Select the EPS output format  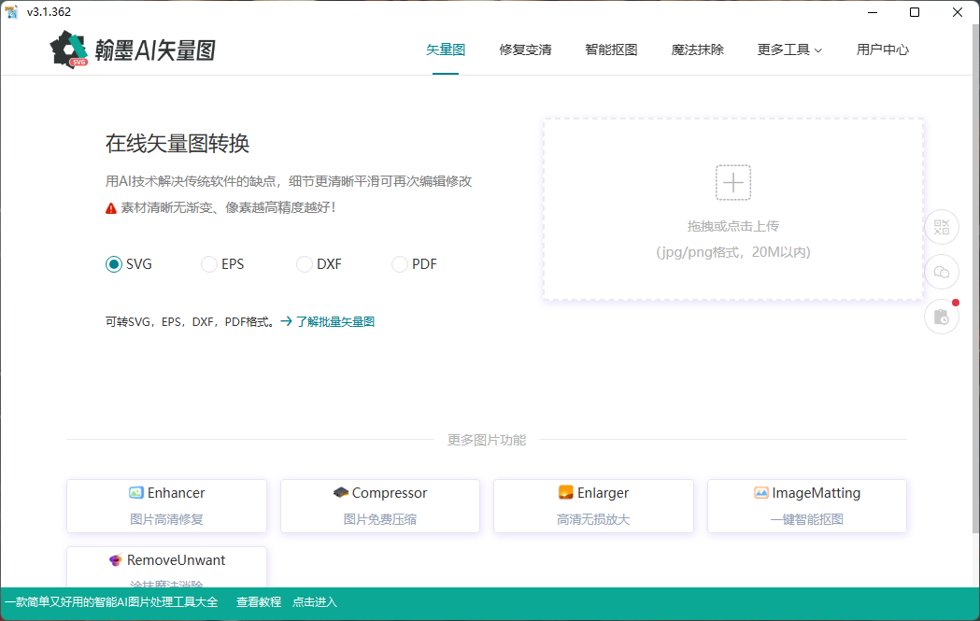coord(209,264)
